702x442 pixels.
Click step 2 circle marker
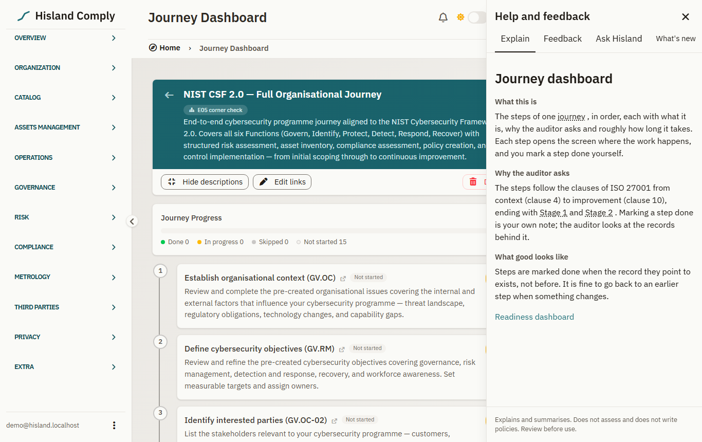click(x=160, y=341)
